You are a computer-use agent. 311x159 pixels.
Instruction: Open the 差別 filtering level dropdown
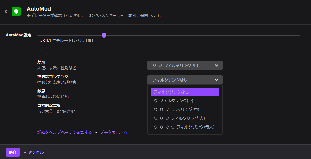click(185, 65)
